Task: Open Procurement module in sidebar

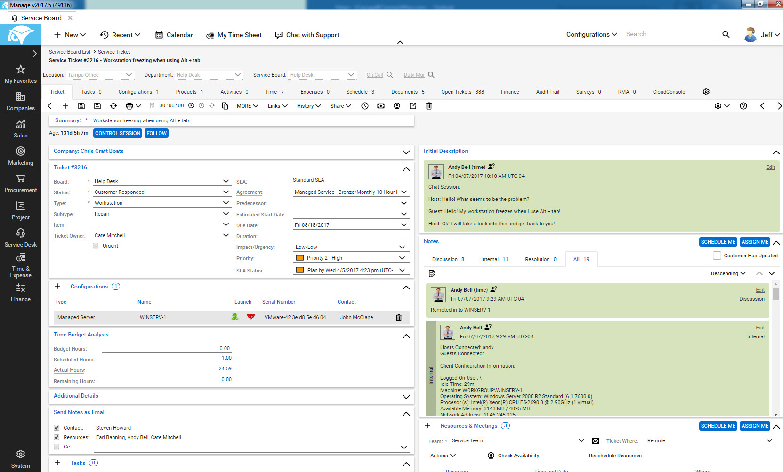Action: pyautogui.click(x=21, y=183)
